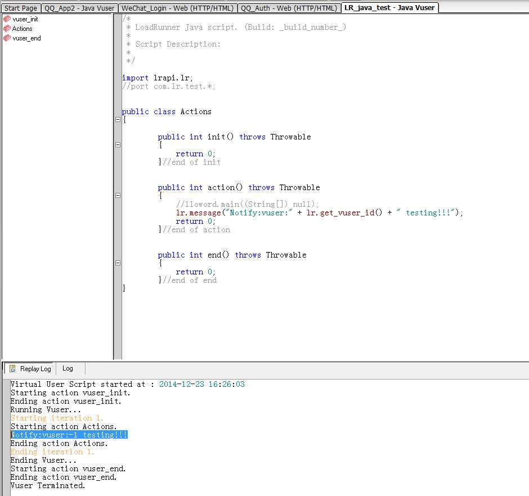Collapse the action() method fold
The image size is (529, 496).
tap(118, 195)
